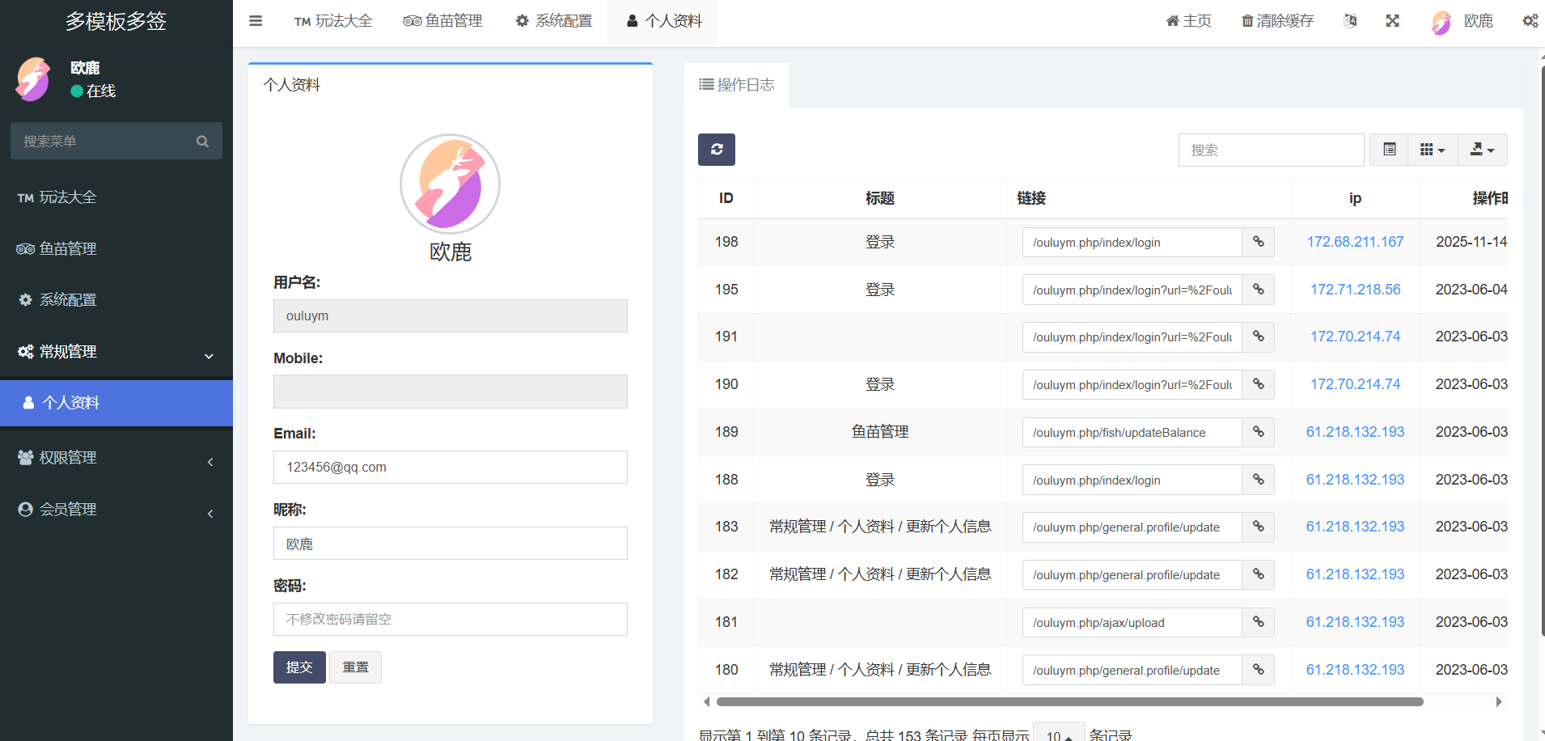
Task: Click the search magnifier in sidebar menu
Action: (202, 142)
